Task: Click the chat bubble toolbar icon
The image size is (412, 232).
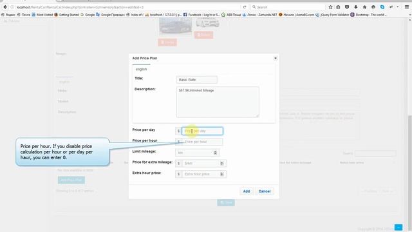Action: [373, 7]
